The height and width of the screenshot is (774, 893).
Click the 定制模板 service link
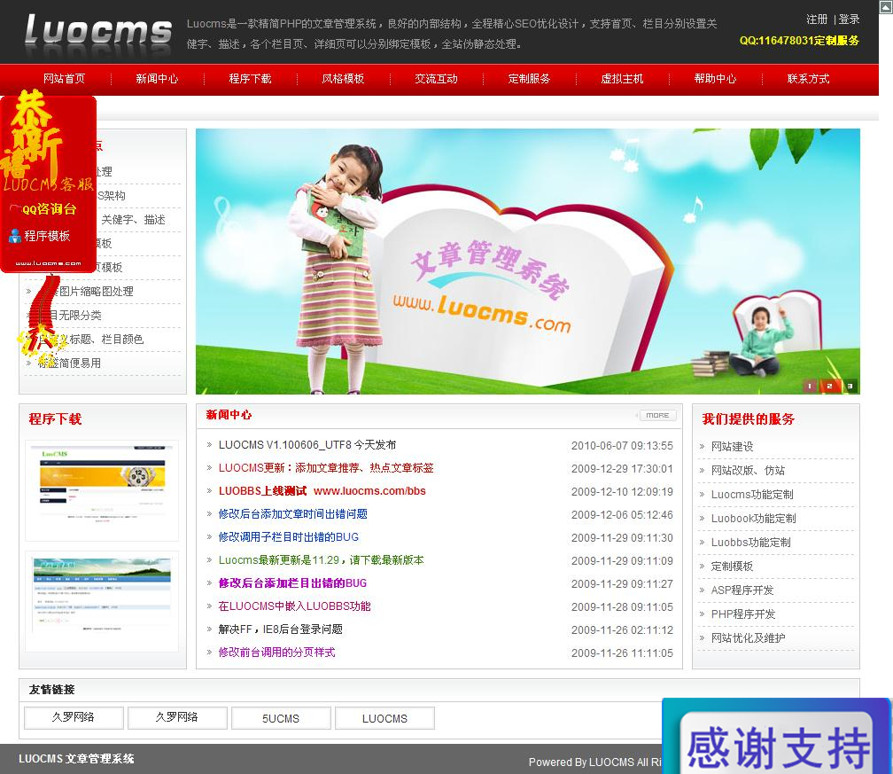733,567
